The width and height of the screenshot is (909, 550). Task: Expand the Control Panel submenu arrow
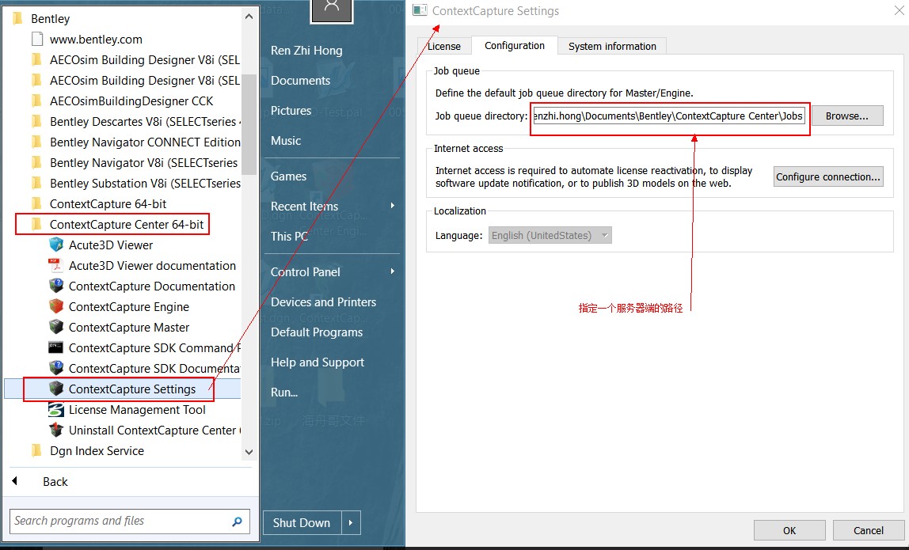tap(393, 271)
